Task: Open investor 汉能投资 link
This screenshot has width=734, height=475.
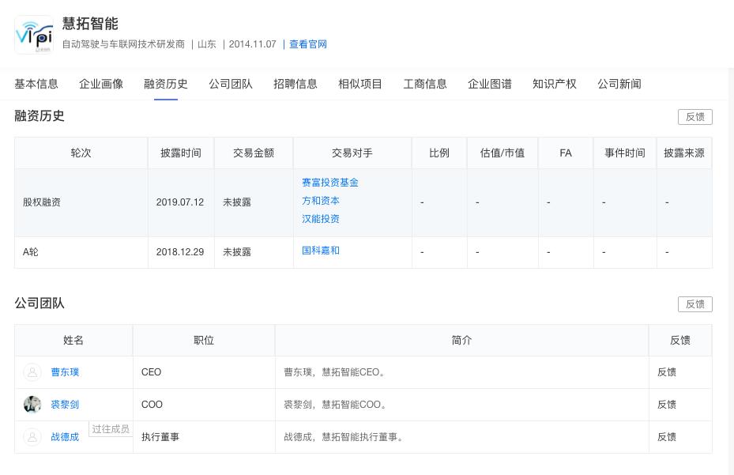Action: tap(321, 219)
